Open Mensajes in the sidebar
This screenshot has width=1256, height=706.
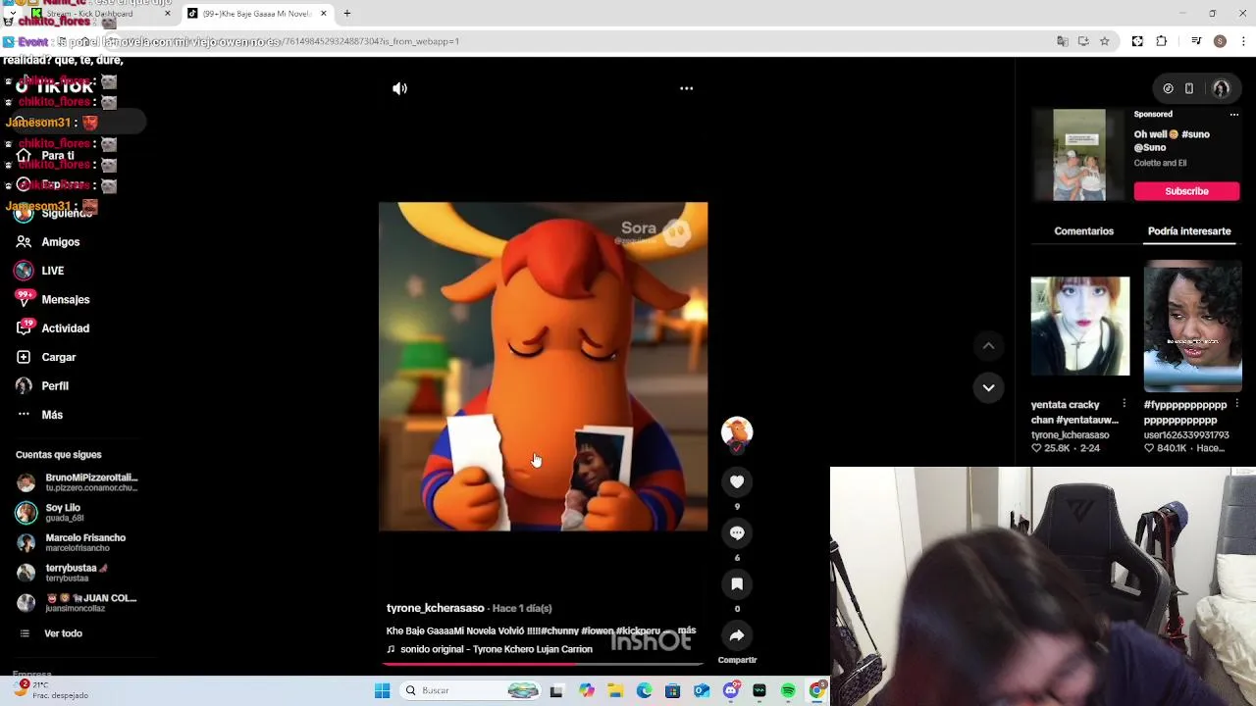pyautogui.click(x=52, y=299)
